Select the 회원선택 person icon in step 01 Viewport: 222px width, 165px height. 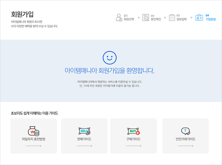click(x=119, y=17)
